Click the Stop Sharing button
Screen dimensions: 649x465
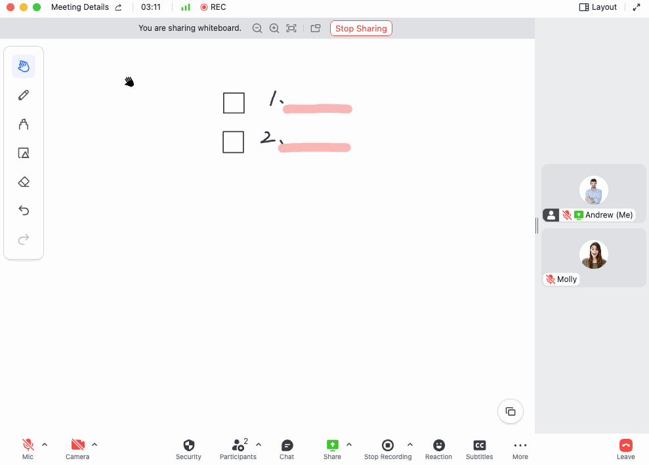click(361, 28)
